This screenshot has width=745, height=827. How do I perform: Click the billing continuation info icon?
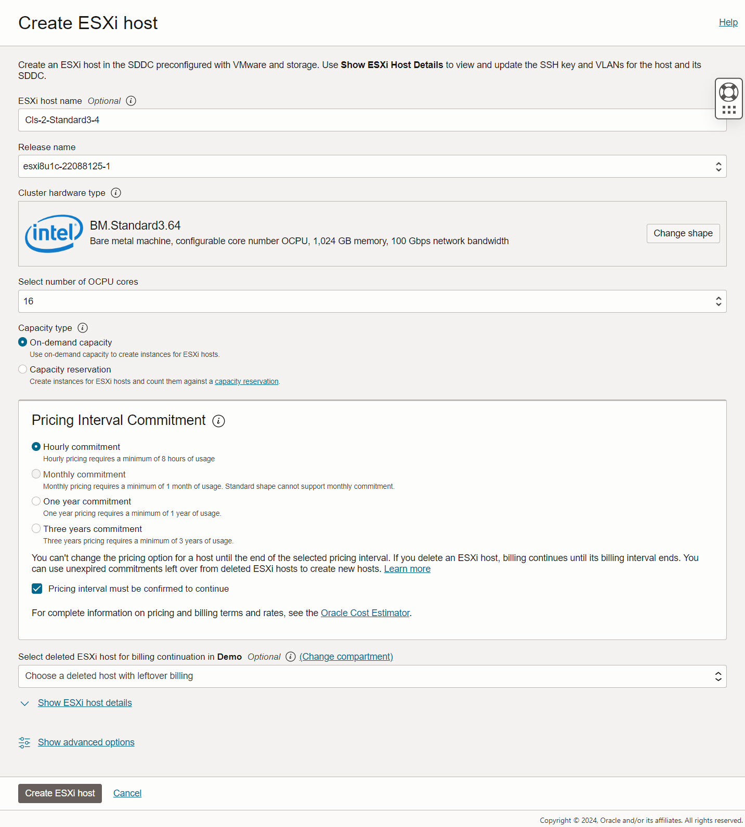click(291, 657)
